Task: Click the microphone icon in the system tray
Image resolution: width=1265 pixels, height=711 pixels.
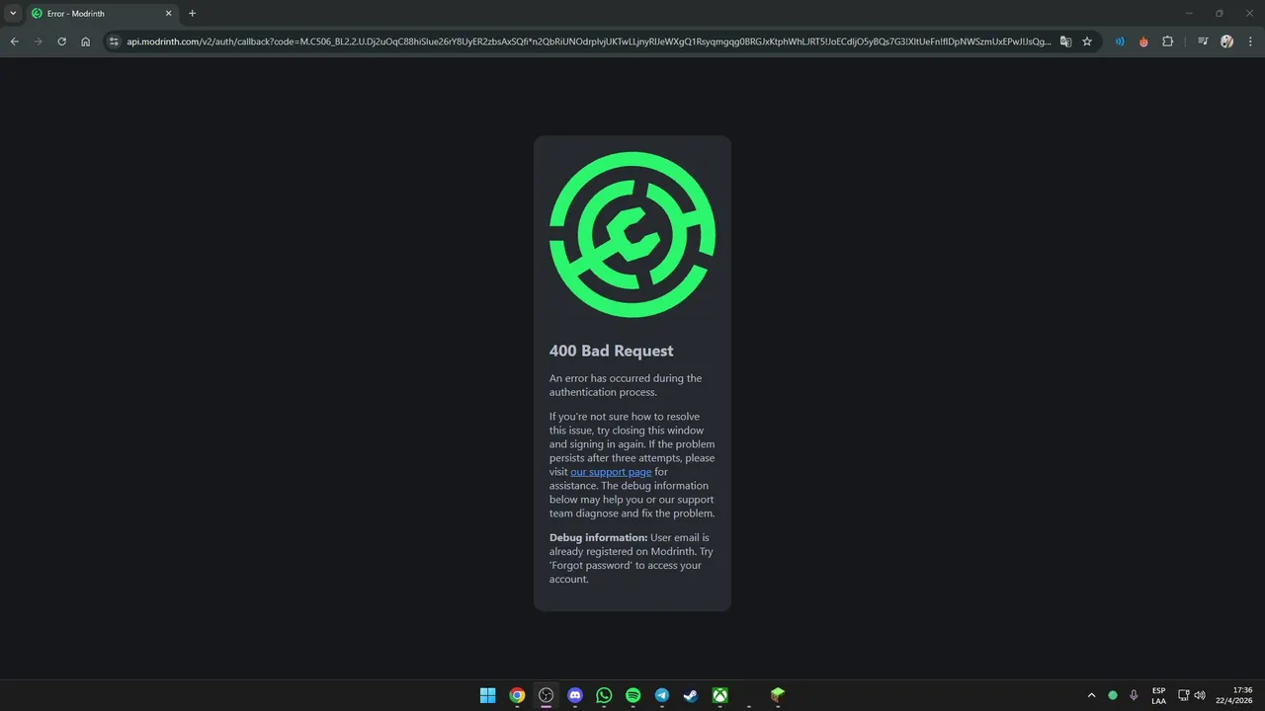Action: 1134,695
